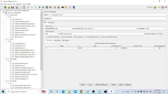Image resolution: width=168 pixels, height=94 pixels.
Task: Open the remote engines icon
Action: pyautogui.click(x=166, y=7)
